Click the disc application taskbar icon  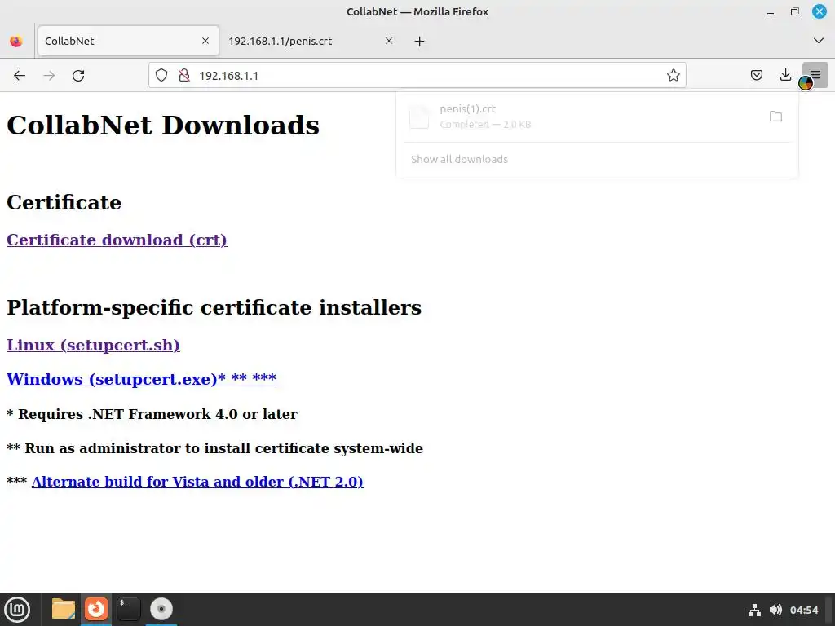(x=161, y=609)
